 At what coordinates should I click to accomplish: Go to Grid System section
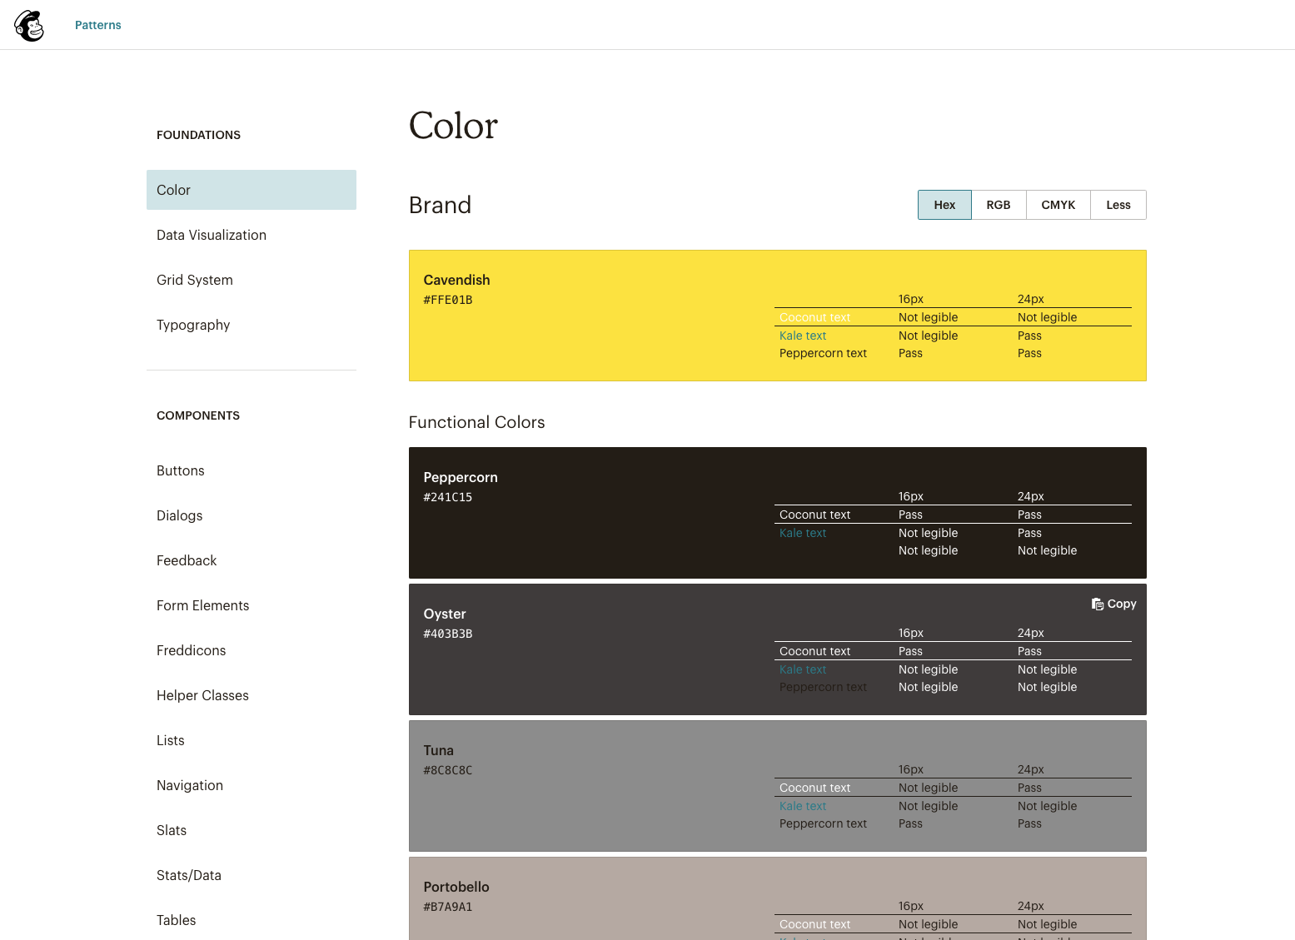point(195,280)
